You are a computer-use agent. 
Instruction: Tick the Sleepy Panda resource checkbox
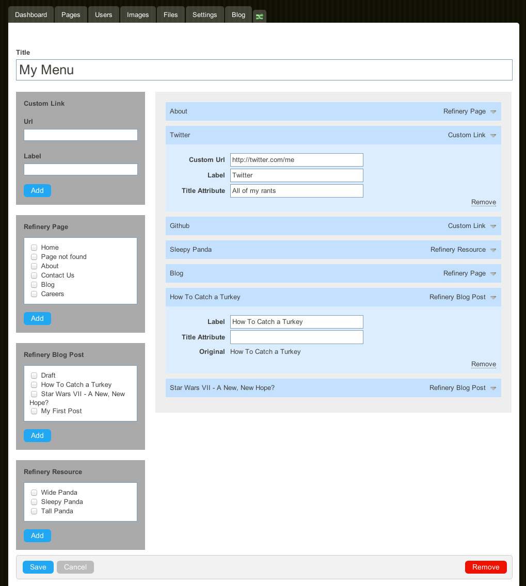pos(34,502)
